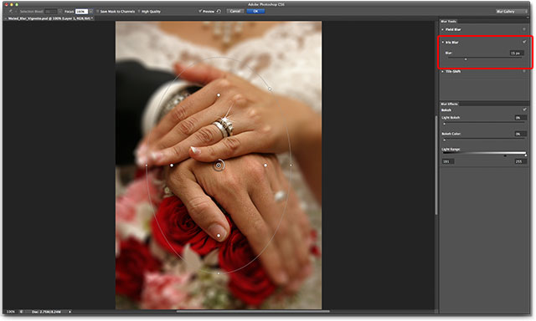Click the Cancel button

click(235, 11)
